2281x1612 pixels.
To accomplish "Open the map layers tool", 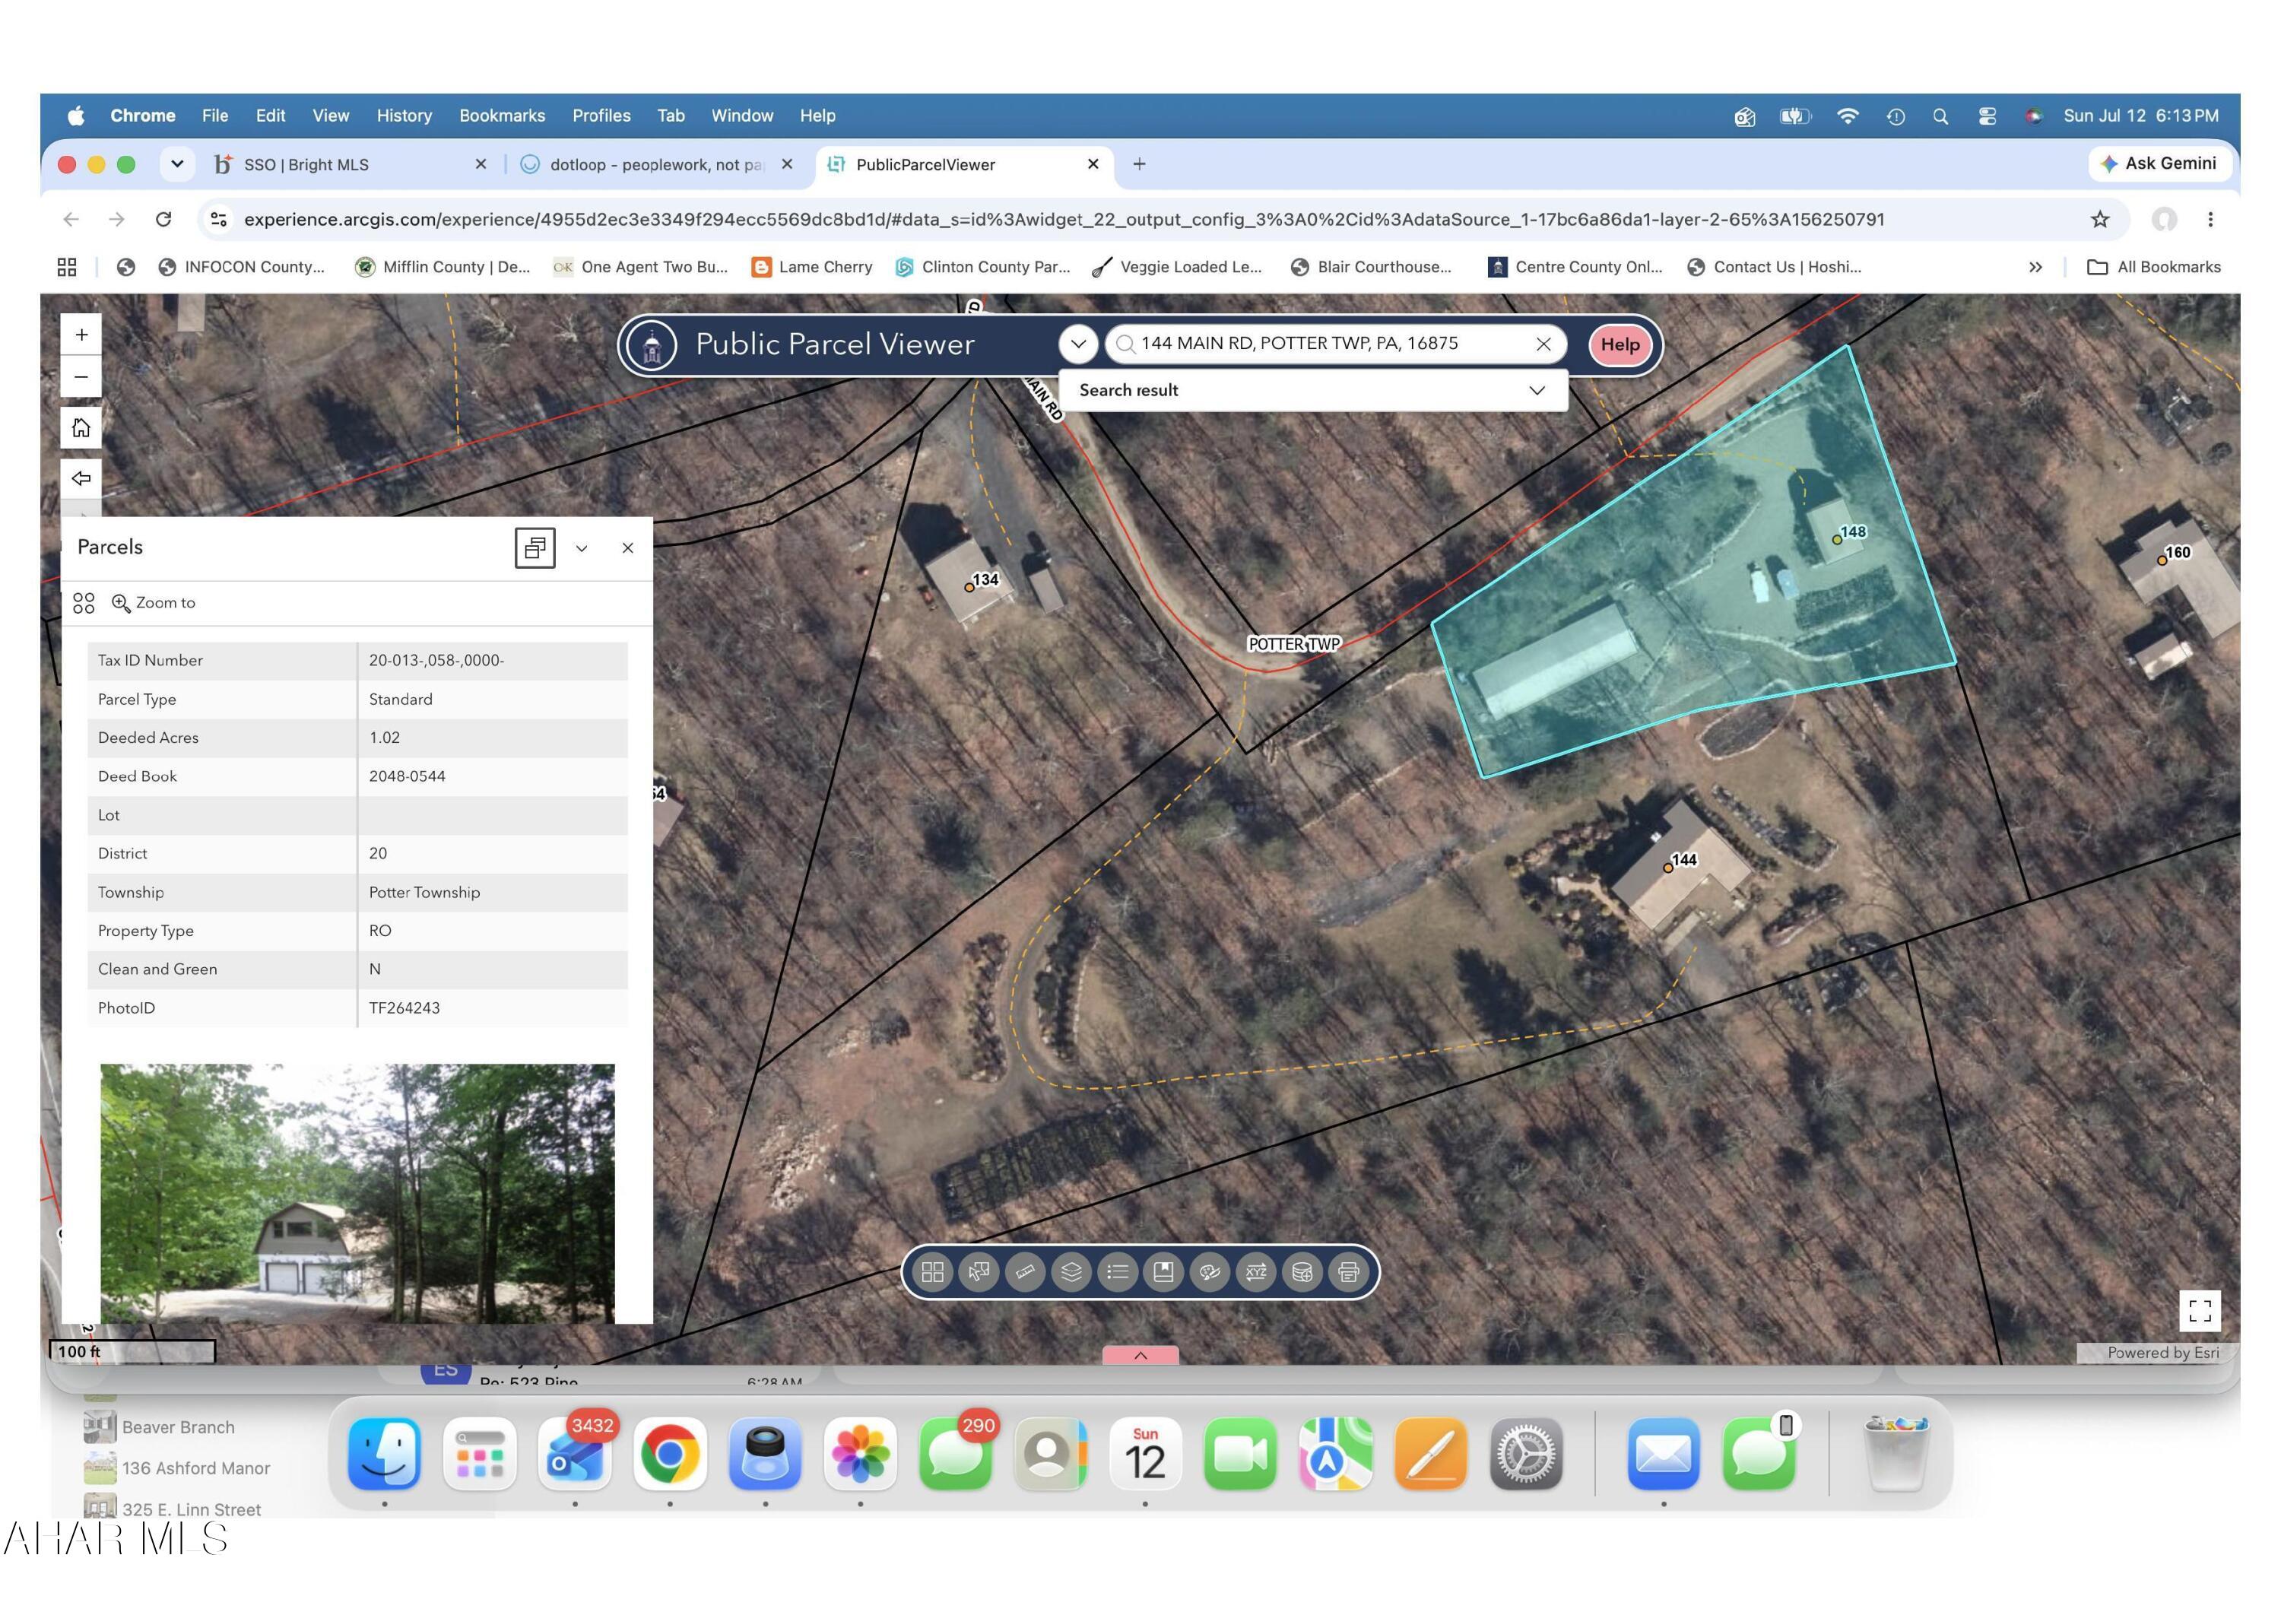I will pyautogui.click(x=1071, y=1271).
